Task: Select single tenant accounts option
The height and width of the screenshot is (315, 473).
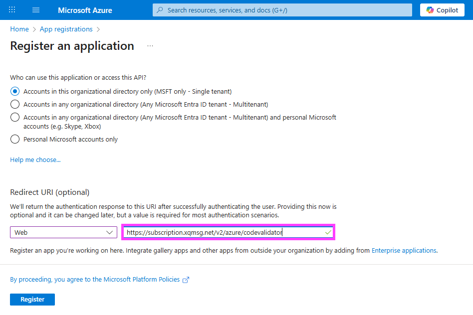Action: (x=15, y=91)
